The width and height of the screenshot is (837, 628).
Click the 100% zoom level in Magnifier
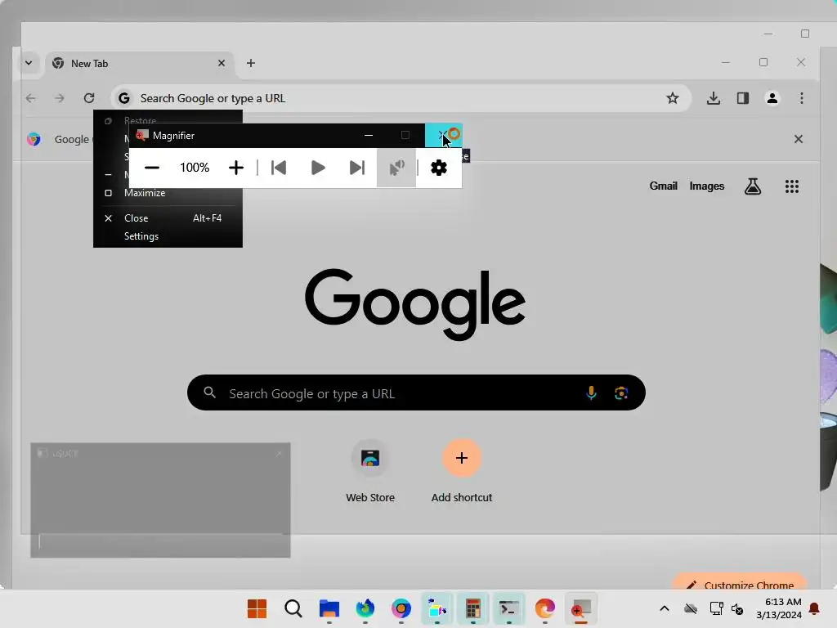[x=195, y=168]
